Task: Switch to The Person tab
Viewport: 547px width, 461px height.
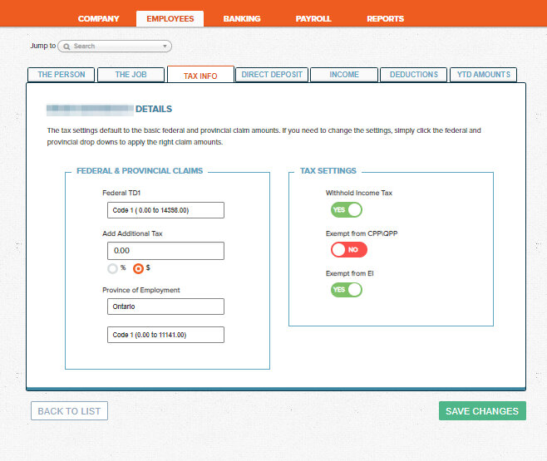Action: click(61, 75)
